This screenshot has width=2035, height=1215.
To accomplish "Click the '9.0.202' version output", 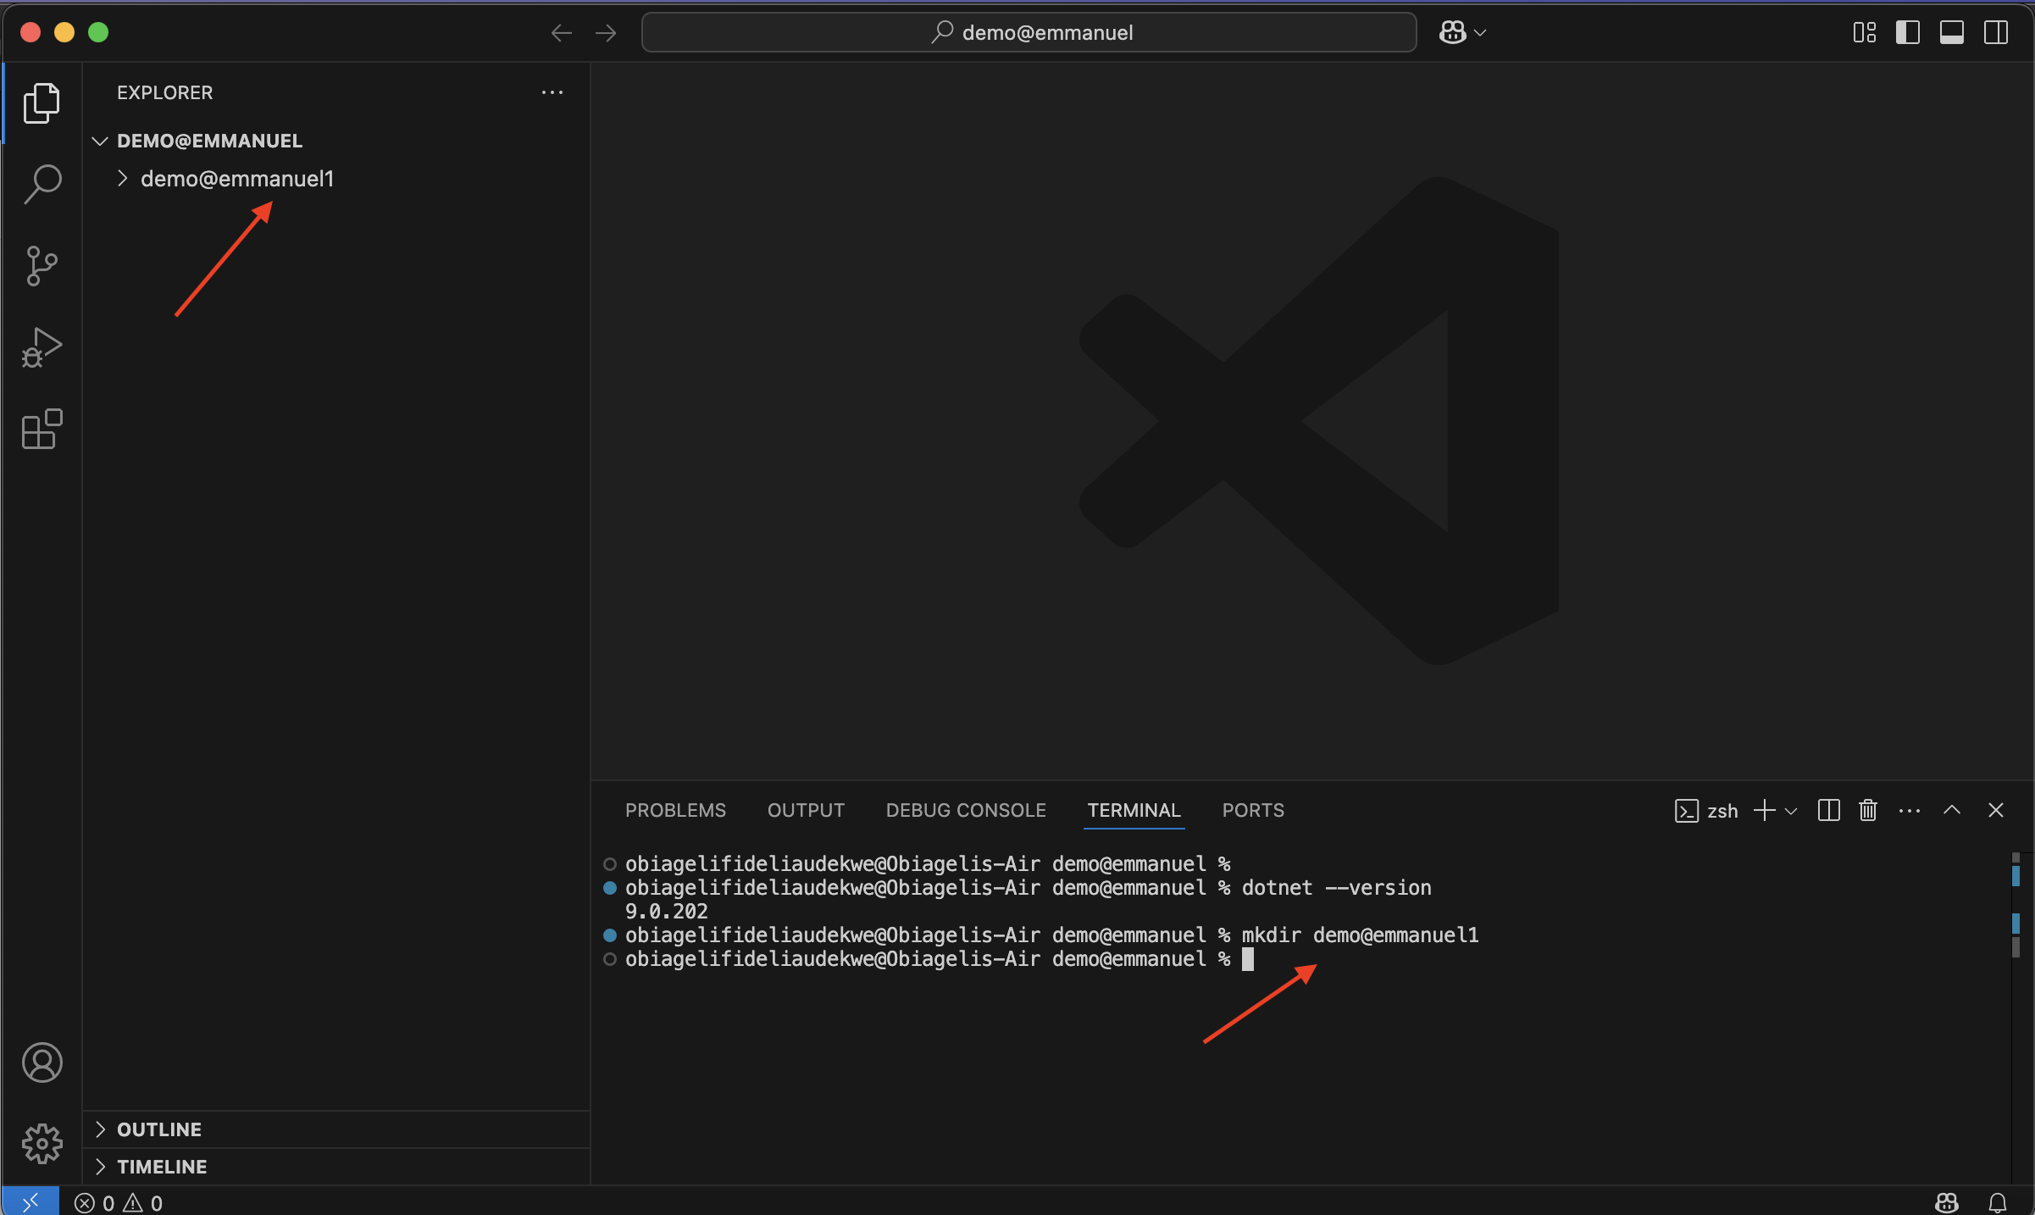I will (x=666, y=912).
